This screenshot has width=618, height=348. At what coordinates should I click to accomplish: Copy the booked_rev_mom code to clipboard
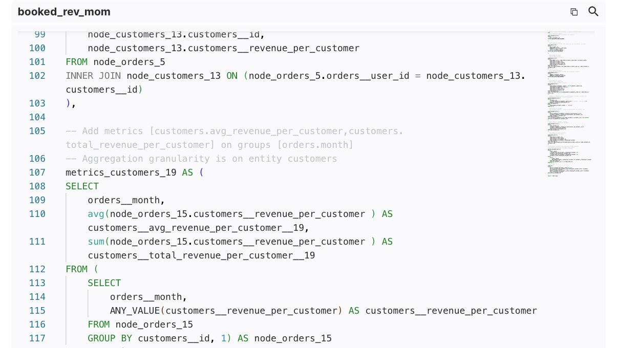tap(574, 12)
